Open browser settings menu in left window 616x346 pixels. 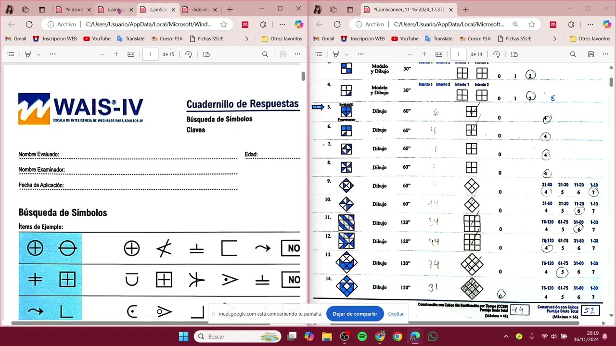tap(282, 24)
